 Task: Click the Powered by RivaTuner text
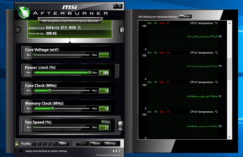coord(108,155)
